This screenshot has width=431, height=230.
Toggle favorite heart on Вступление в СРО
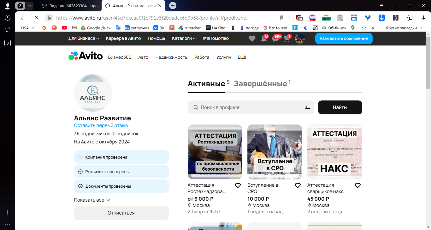point(298,185)
